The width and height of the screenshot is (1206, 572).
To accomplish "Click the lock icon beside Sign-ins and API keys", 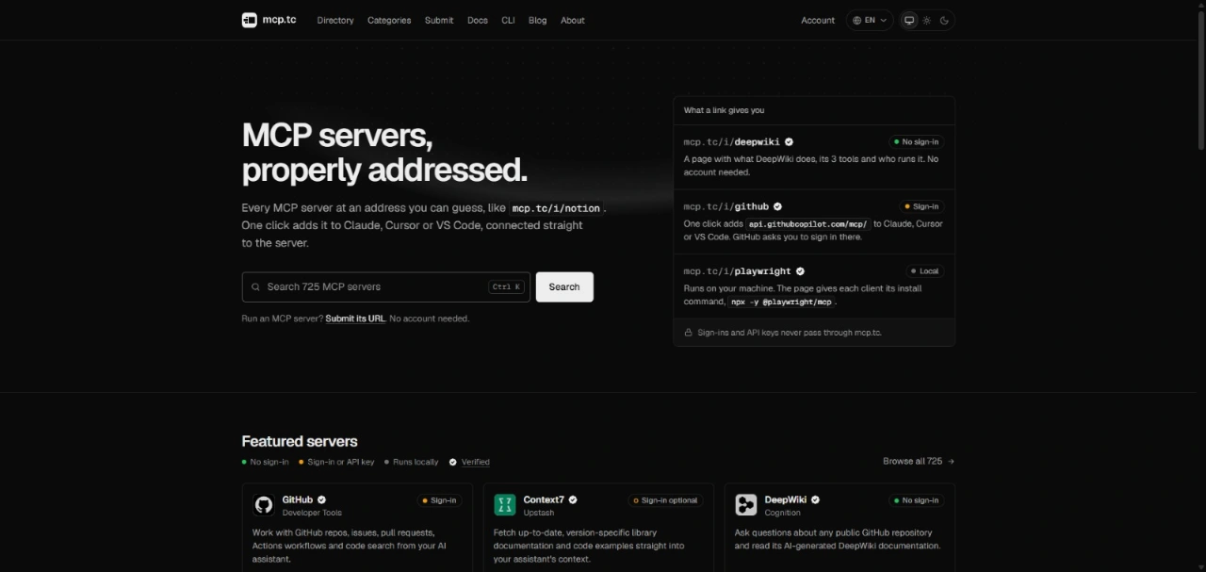I will 689,333.
